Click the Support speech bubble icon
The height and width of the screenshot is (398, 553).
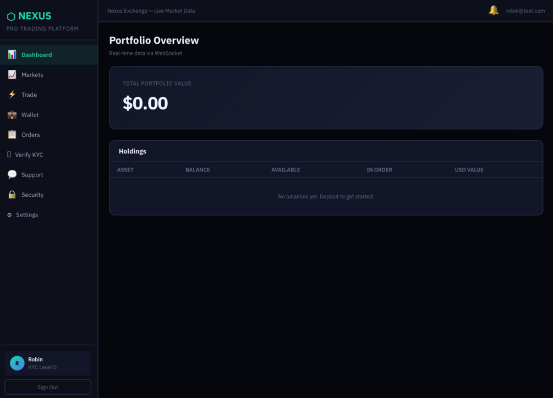(12, 174)
